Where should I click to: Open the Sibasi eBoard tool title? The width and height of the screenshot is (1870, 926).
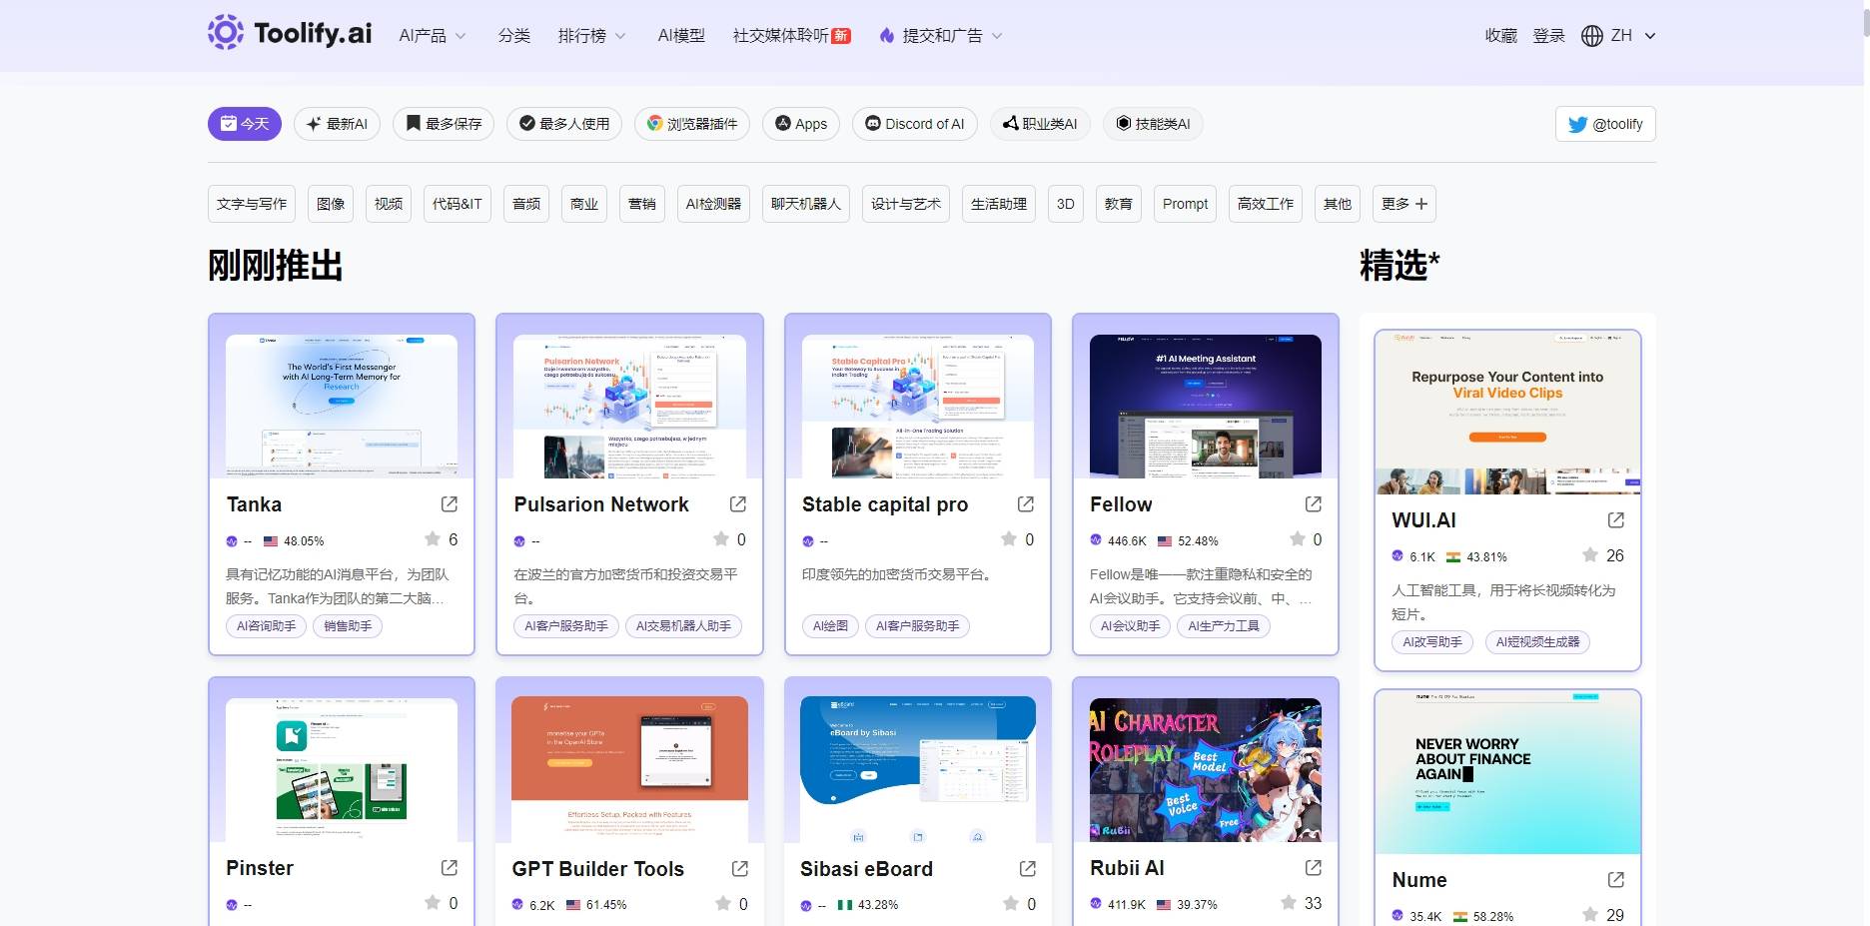click(x=866, y=869)
